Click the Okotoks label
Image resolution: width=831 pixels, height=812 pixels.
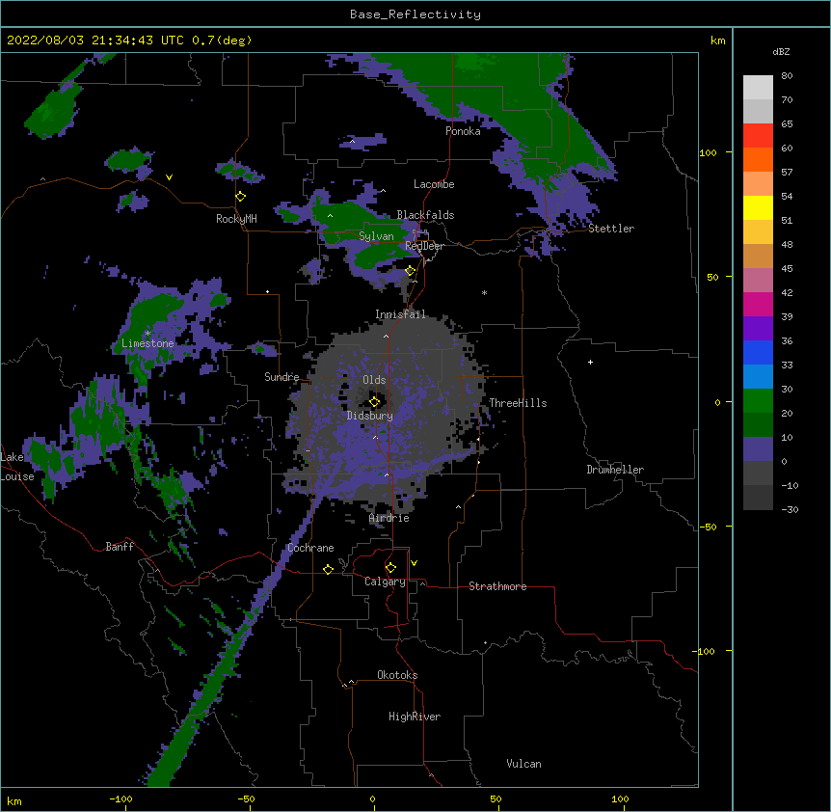tap(397, 675)
